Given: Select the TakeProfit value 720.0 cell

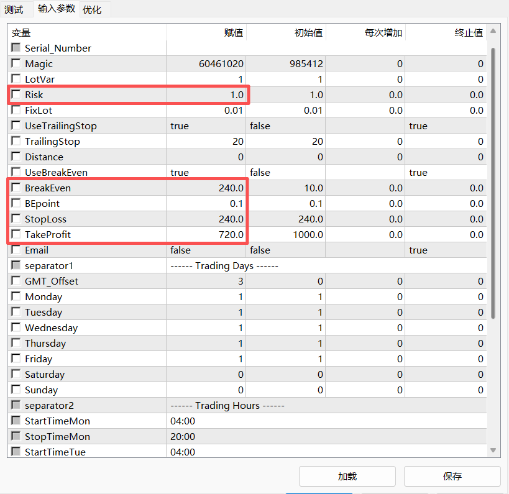Looking at the screenshot, I should 206,234.
